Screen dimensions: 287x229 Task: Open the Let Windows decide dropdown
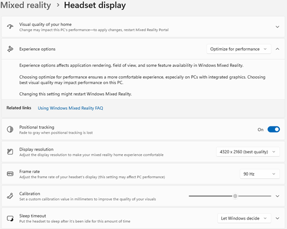click(244, 218)
